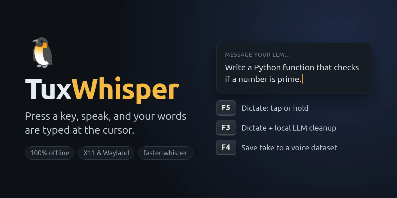Click the text "Write a Python function that checks"
The height and width of the screenshot is (198, 397).
[x=292, y=68]
